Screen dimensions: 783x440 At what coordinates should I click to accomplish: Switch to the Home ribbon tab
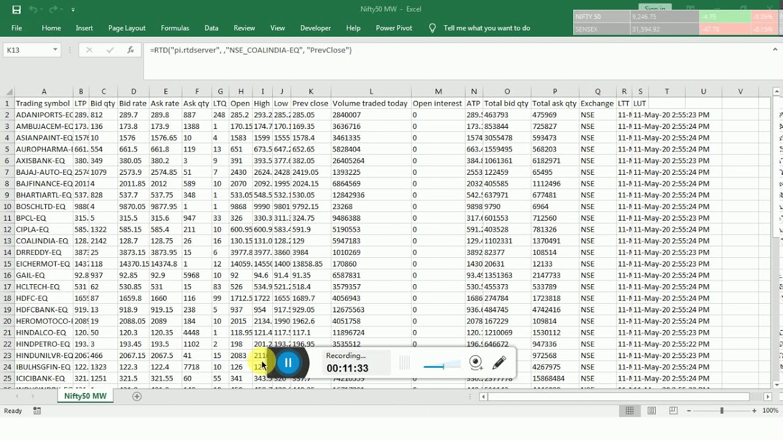(x=51, y=28)
